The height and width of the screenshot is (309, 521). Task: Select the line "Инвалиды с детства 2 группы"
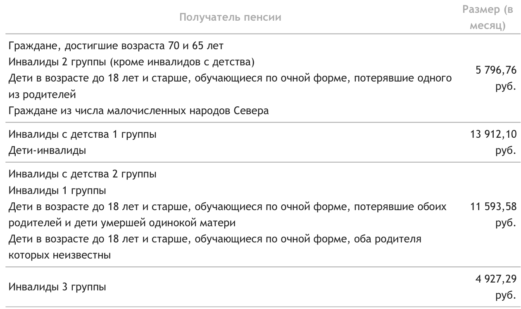coord(83,174)
